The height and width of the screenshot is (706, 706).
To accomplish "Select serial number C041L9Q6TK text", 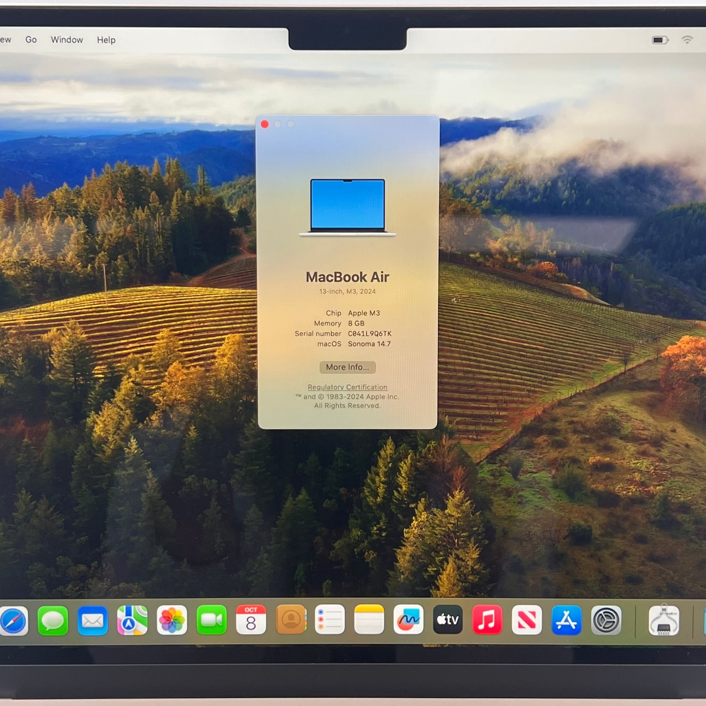I will point(370,334).
